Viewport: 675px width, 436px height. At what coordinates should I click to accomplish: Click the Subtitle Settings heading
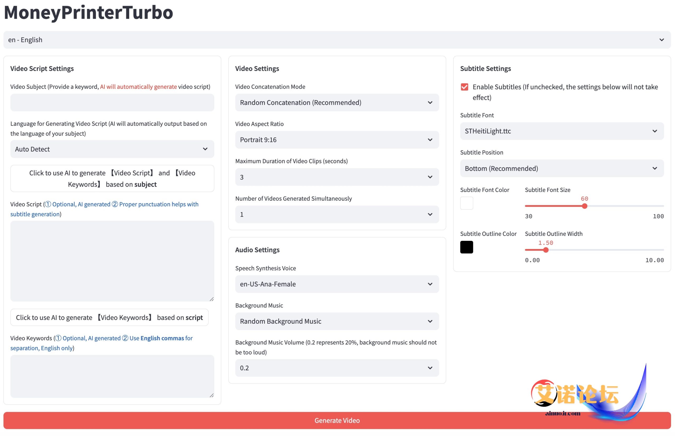[x=485, y=69]
